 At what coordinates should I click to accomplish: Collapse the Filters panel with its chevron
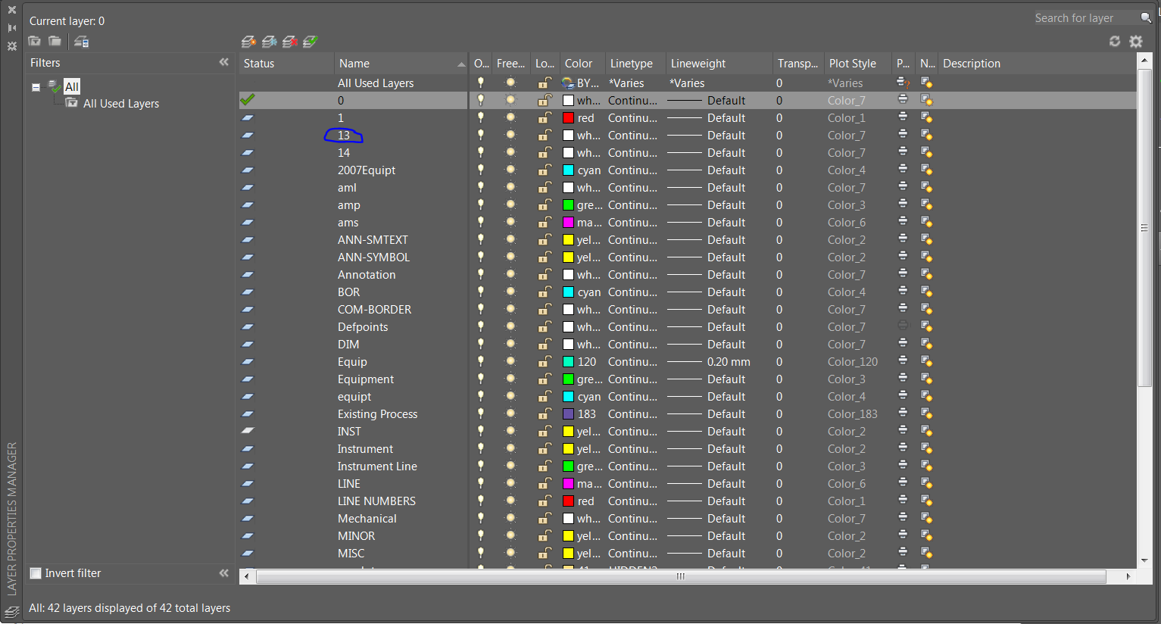click(x=224, y=62)
